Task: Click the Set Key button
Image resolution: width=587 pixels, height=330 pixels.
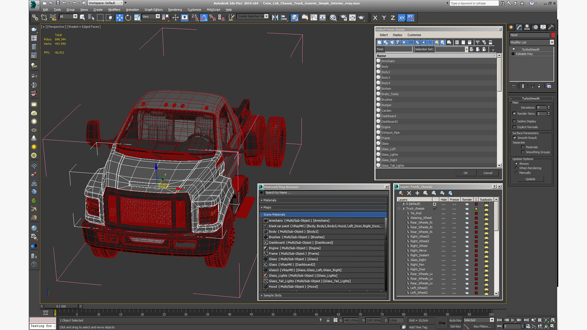Action: (x=455, y=327)
